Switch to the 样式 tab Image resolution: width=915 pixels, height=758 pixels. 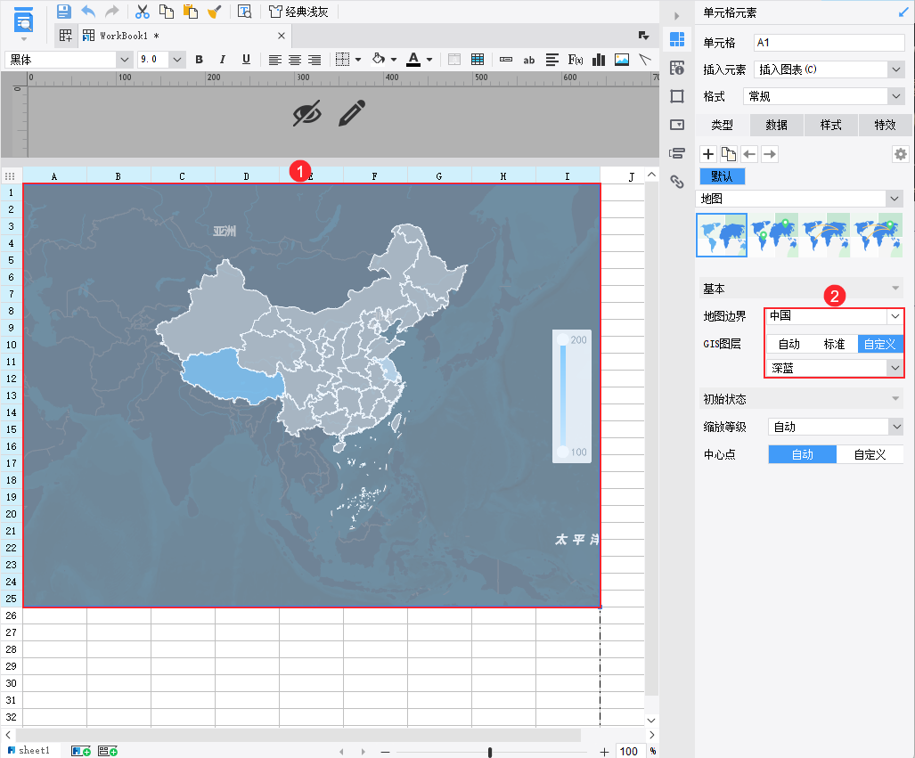point(830,125)
